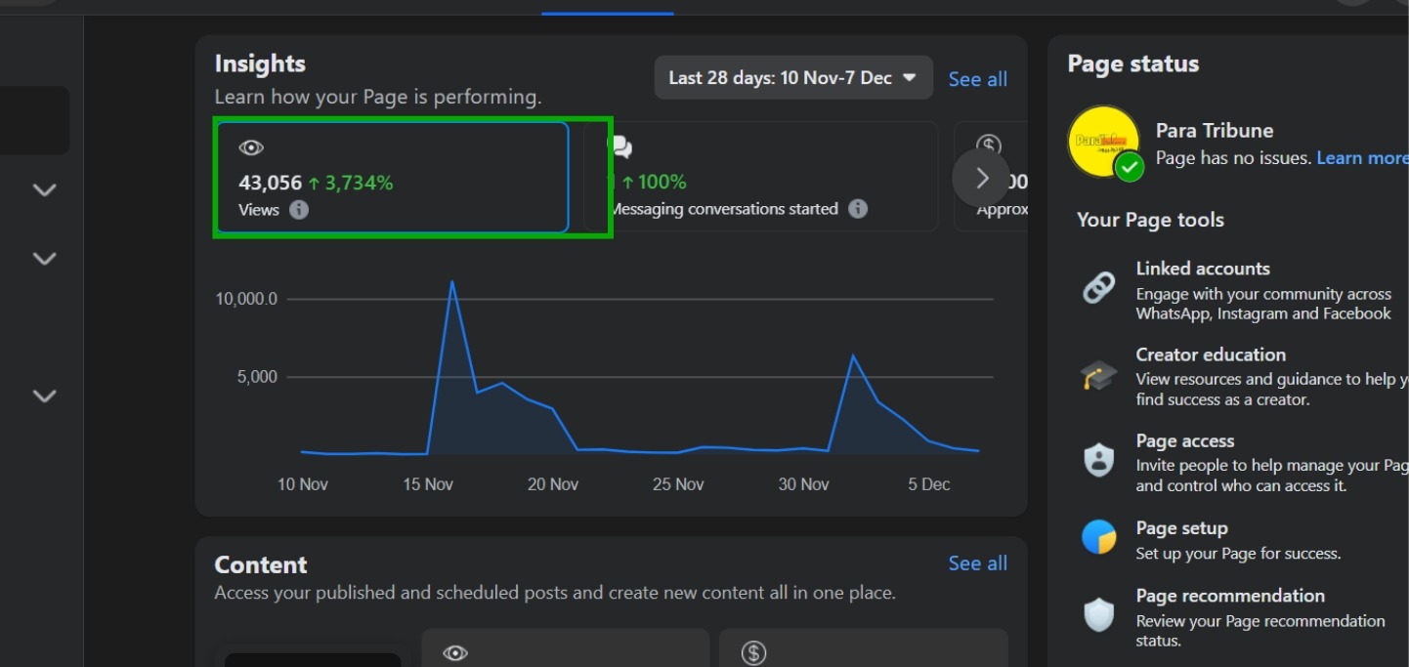Select Messaging conversations started insight card
The height and width of the screenshot is (667, 1409).
click(x=760, y=177)
